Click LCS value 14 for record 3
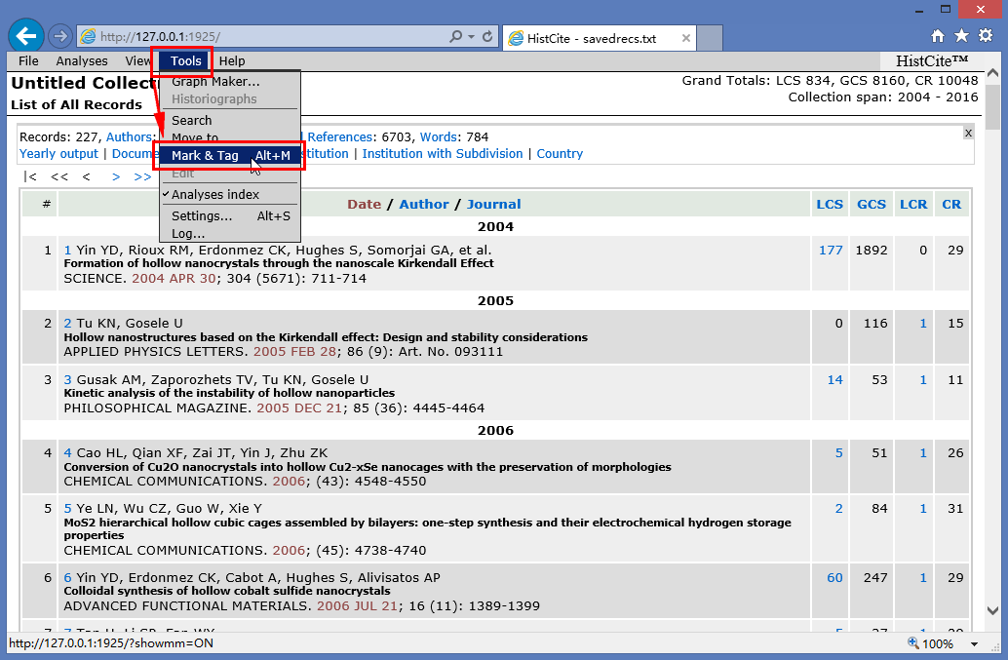 [x=834, y=380]
